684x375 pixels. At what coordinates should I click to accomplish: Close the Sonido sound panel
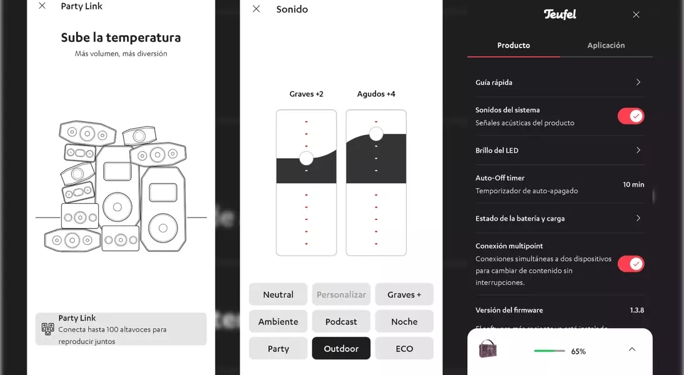pyautogui.click(x=256, y=9)
